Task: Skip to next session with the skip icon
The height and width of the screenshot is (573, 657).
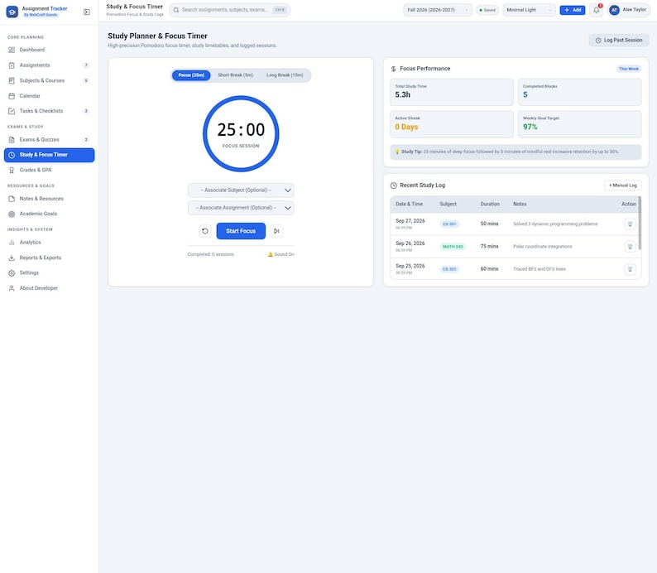Action: click(x=276, y=231)
